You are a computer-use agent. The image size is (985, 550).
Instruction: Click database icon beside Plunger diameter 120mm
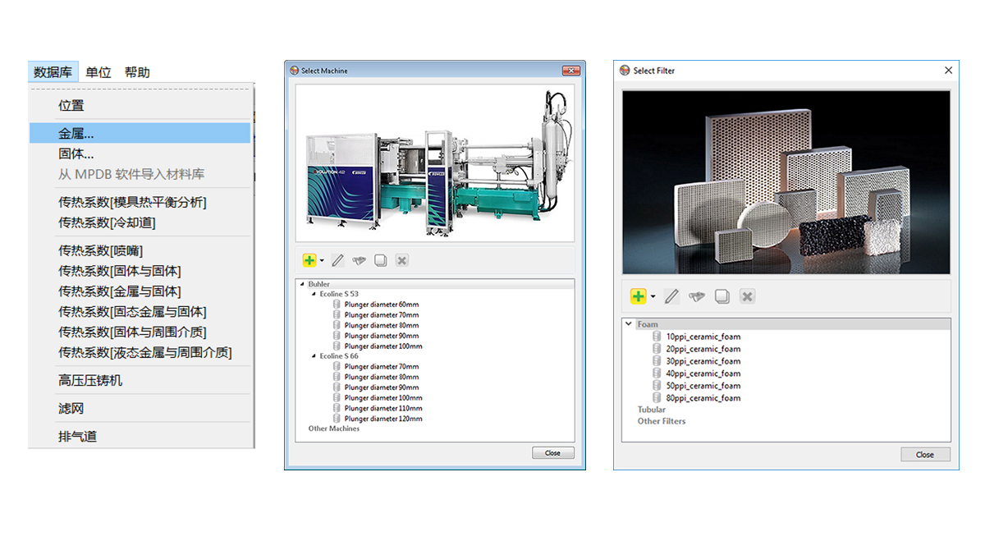click(337, 419)
